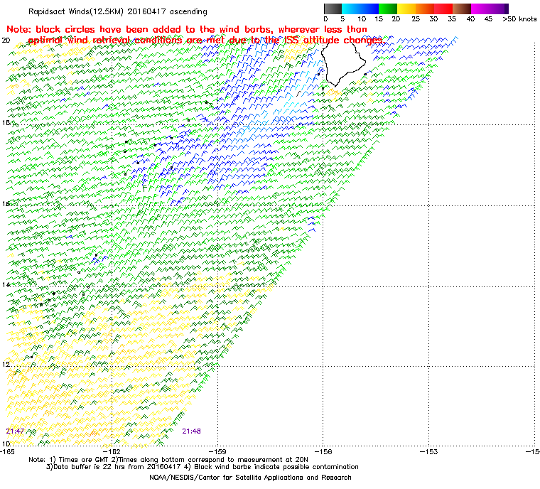The width and height of the screenshot is (540, 489).
Task: Click the red 30-35 knots legend swatch
Action: 443,9
